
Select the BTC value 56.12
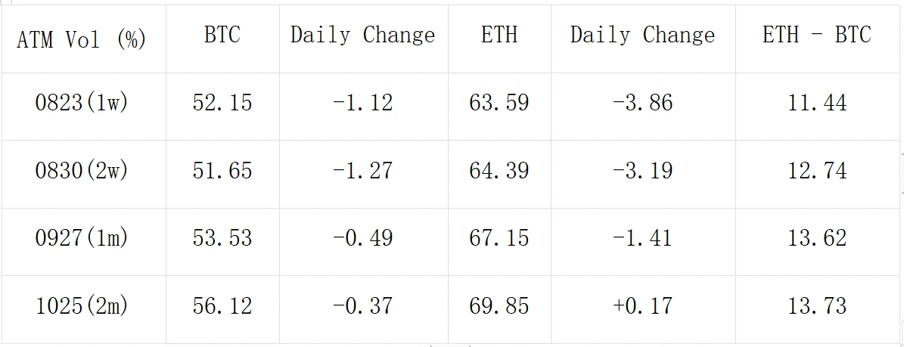point(222,305)
